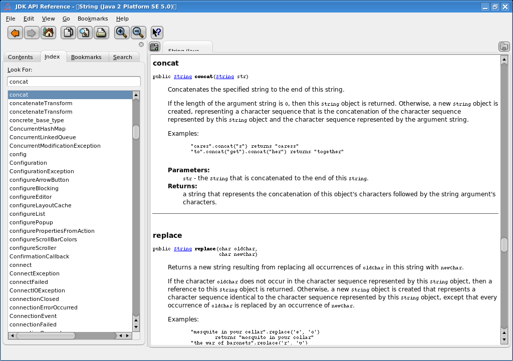Follow the String parameter type link in concat

pos(225,77)
